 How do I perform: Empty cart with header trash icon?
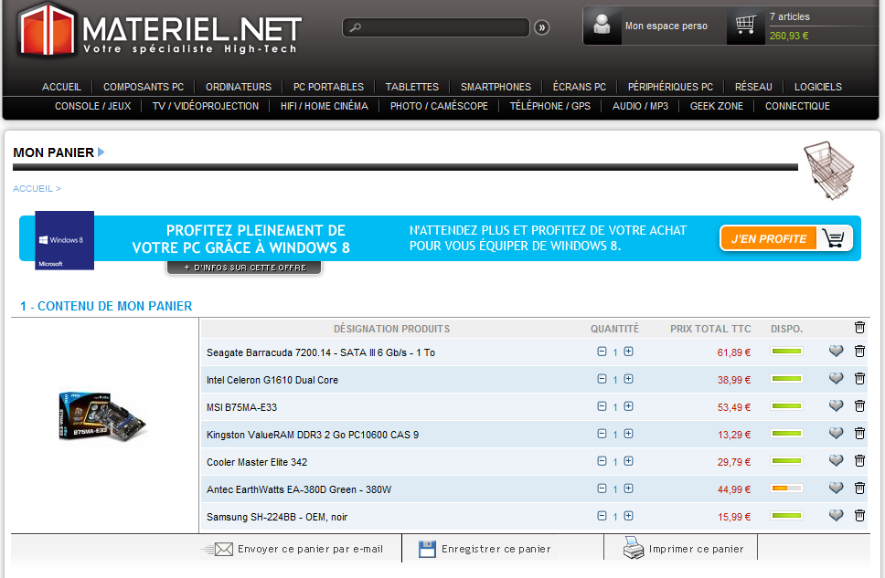[x=859, y=328]
